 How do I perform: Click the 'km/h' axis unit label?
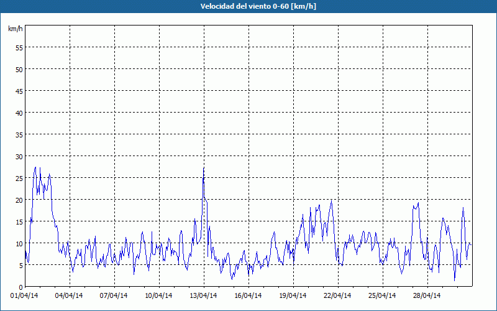[x=15, y=29]
